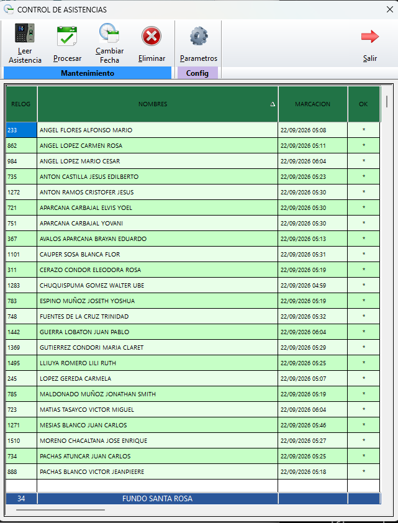Select the Config group label

[x=197, y=73]
